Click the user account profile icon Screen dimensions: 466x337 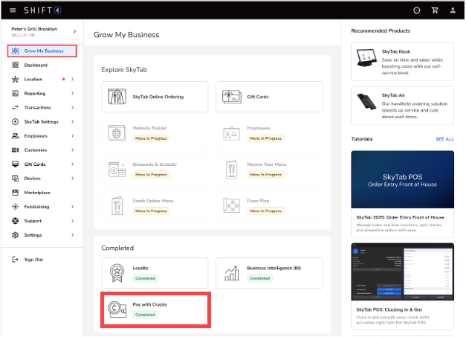[453, 10]
